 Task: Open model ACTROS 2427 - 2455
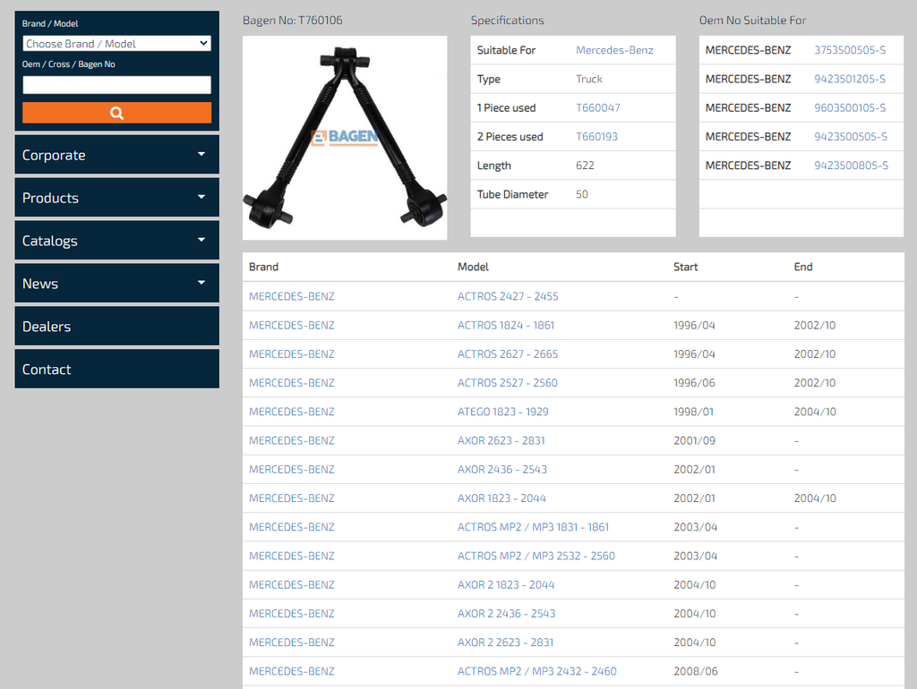pos(508,296)
